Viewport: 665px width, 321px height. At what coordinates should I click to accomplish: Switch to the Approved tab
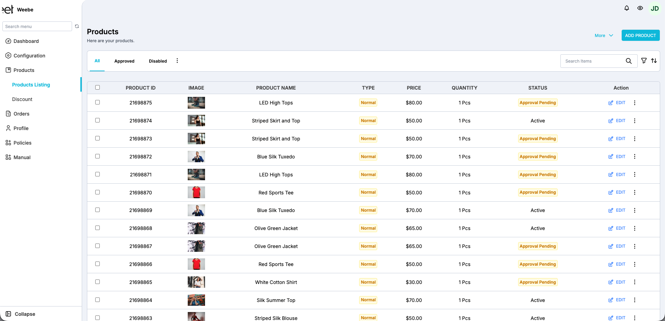coord(124,61)
